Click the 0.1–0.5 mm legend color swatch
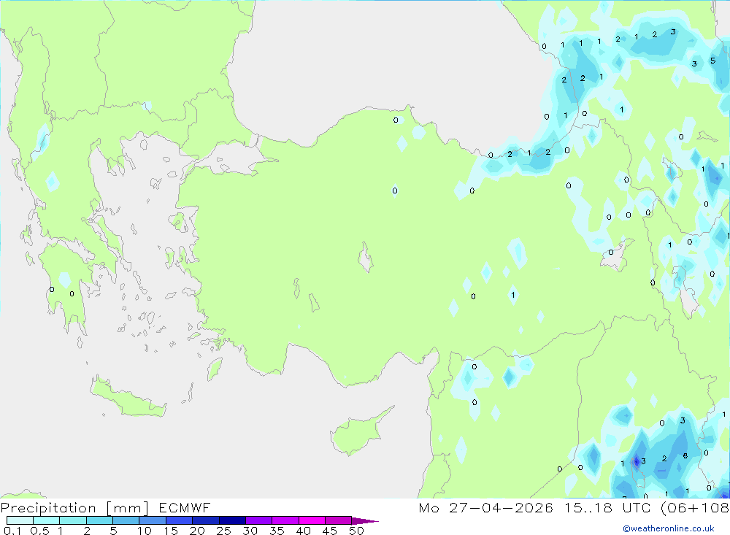 point(20,520)
